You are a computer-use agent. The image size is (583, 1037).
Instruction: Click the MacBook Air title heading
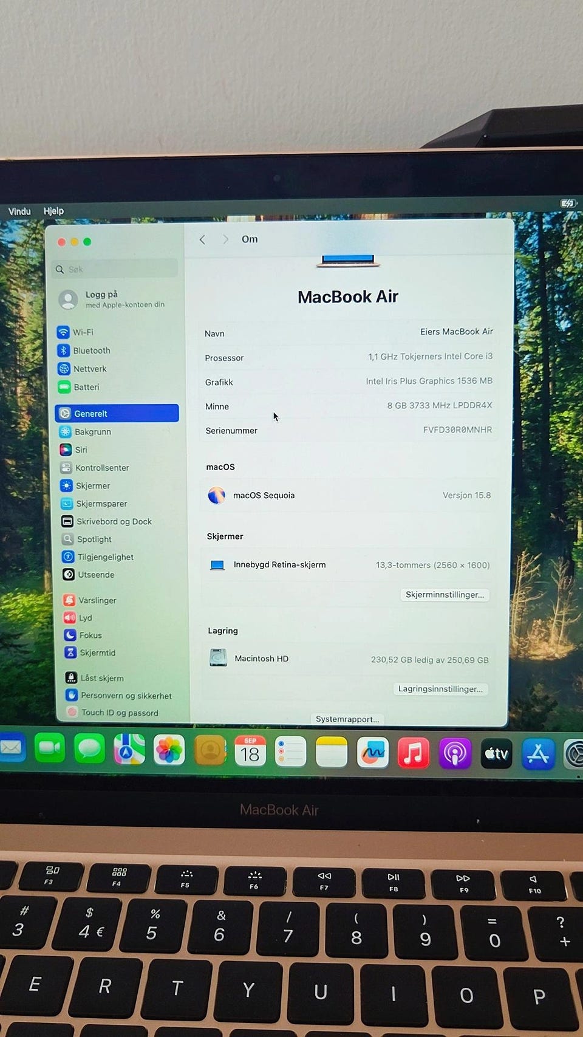pos(348,296)
